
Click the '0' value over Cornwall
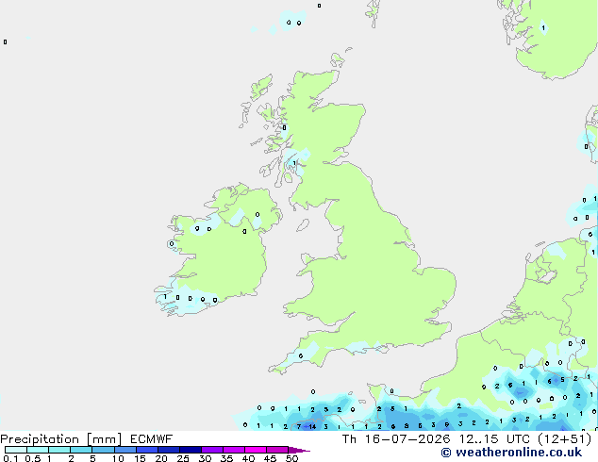point(301,356)
